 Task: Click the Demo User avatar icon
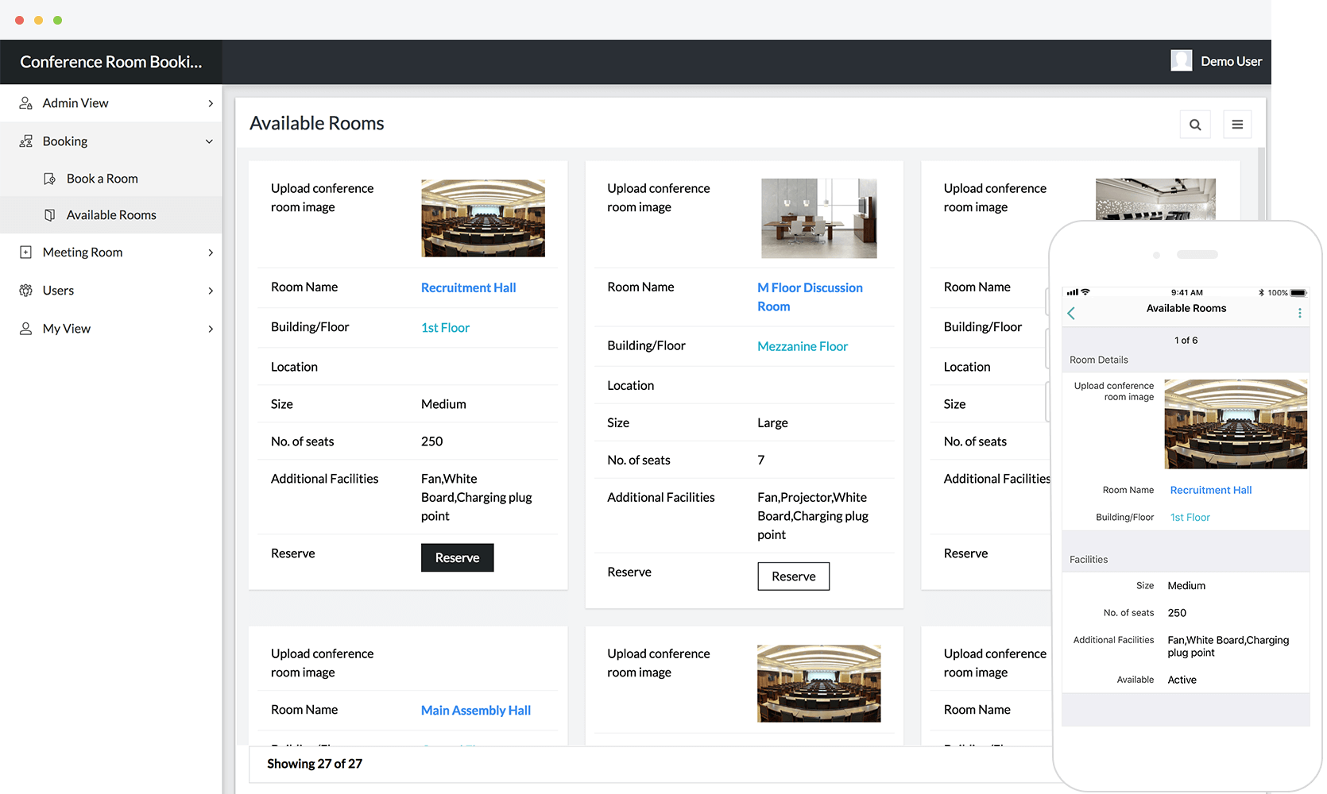pos(1181,61)
